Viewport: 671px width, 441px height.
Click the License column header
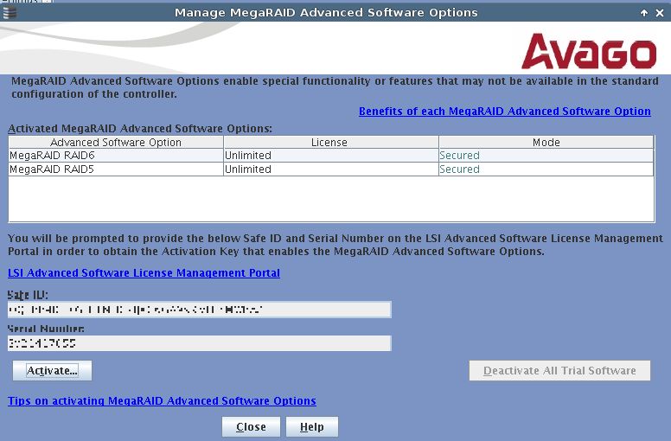point(331,143)
